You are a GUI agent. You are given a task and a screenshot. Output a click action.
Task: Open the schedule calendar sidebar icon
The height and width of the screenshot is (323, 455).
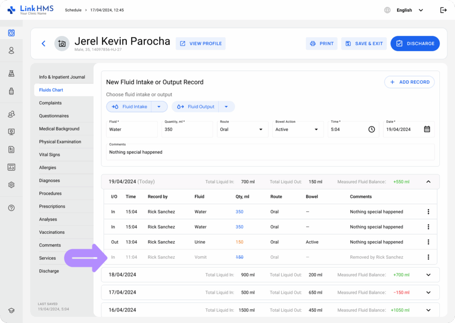[x=12, y=33]
